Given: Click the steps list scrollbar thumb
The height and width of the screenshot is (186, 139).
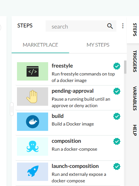Looking at the screenshot, I should click(x=125, y=67).
